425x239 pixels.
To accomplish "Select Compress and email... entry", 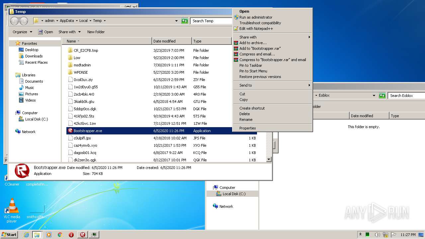I will point(257,54).
